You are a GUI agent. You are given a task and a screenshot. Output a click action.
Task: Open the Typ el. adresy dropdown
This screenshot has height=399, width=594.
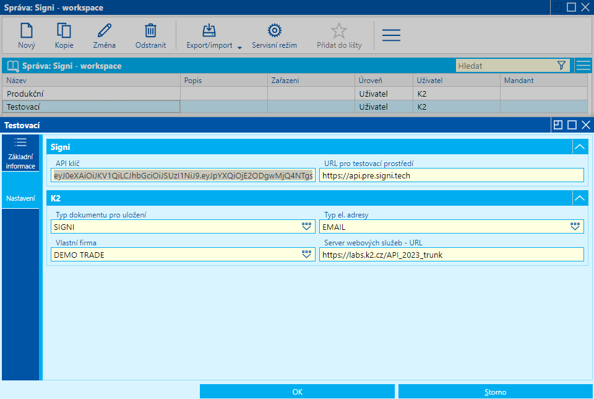(575, 226)
